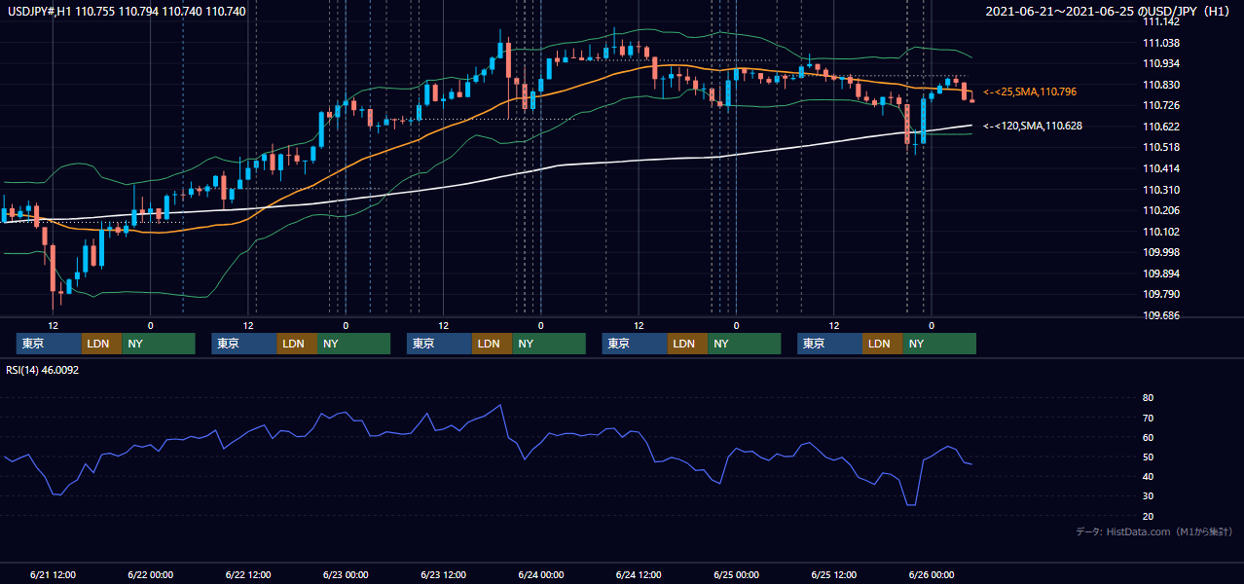Image resolution: width=1244 pixels, height=584 pixels.
Task: Click the RSI 80 level label
Action: click(1148, 398)
